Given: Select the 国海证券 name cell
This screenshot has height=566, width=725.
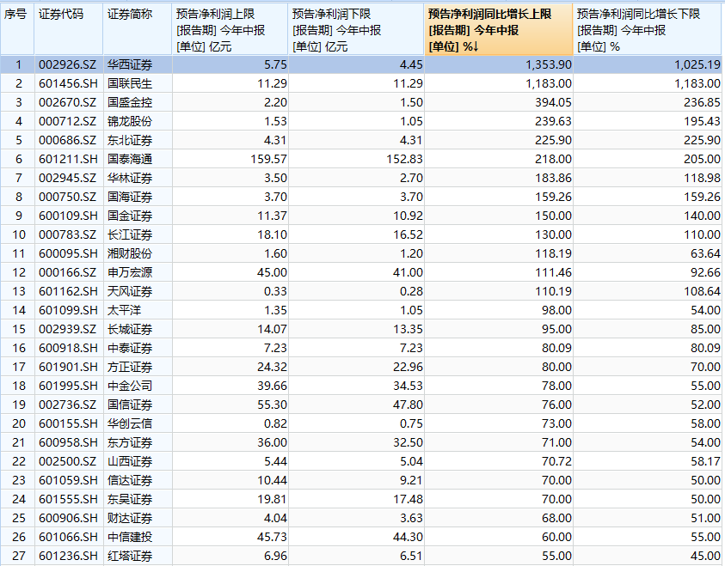Looking at the screenshot, I should tap(138, 198).
